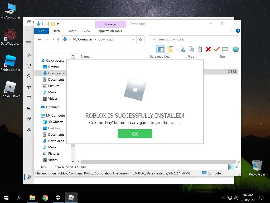The image size is (270, 203).
Task: Click the navigation pane scroll-down arrow
Action: [x=73, y=162]
